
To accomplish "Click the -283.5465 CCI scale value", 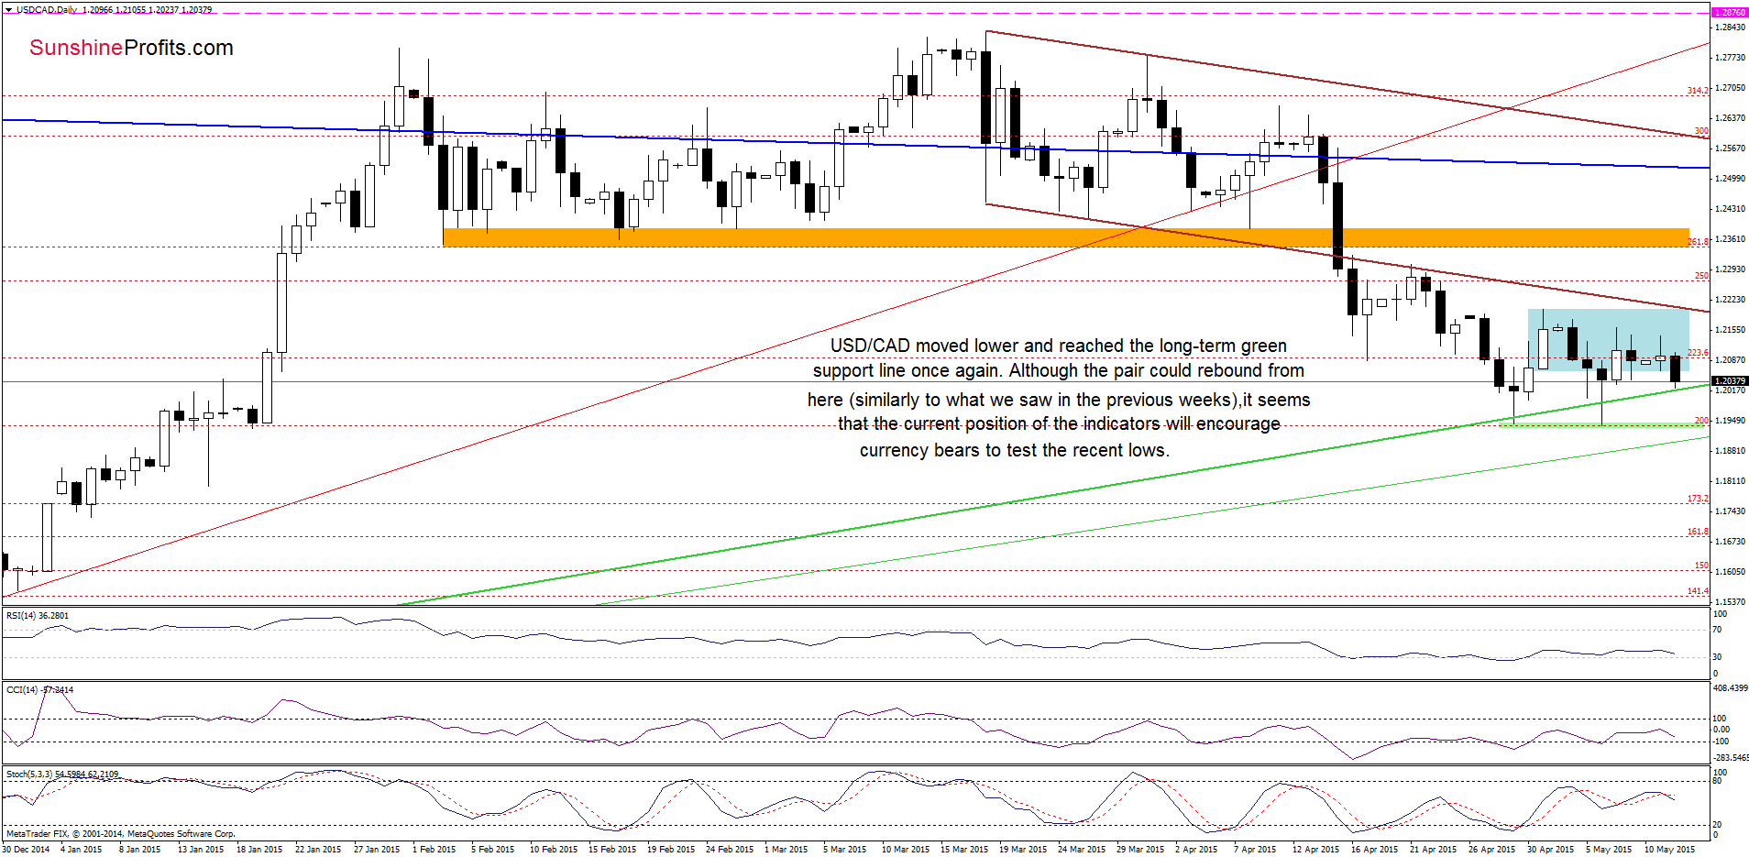I will (x=1730, y=758).
